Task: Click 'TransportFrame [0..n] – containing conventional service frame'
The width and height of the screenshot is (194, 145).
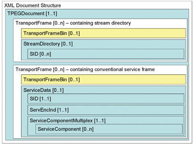Action: pyautogui.click(x=85, y=69)
